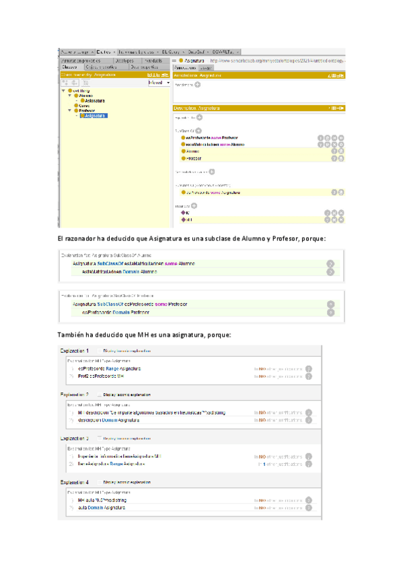Screen dimensions: 403x571
Task: Select the purple diamond MH individual icon
Action: (x=183, y=220)
